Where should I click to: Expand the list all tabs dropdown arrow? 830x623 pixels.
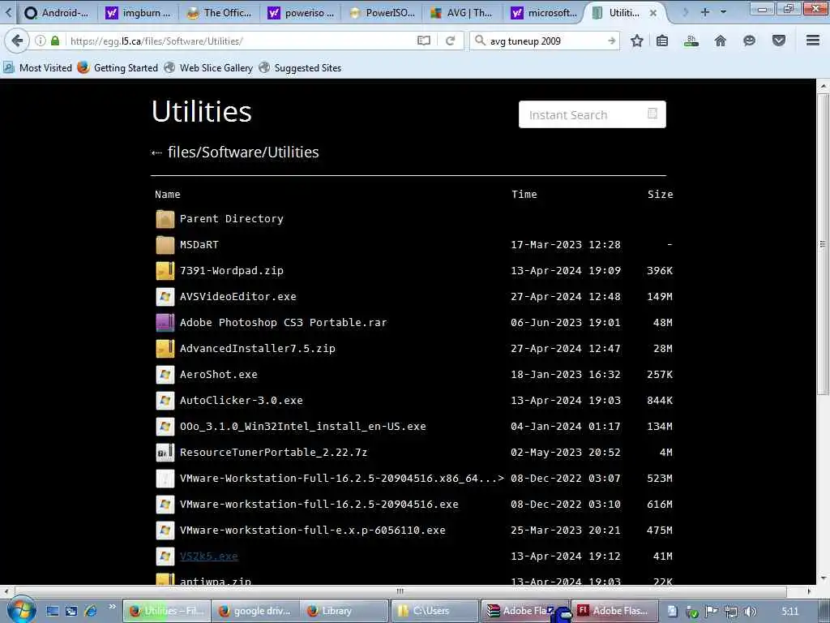[723, 11]
